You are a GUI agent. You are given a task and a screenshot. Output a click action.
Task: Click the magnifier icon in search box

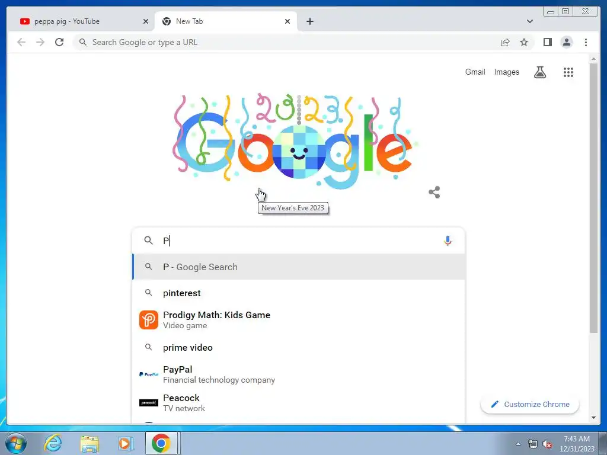[x=148, y=241]
